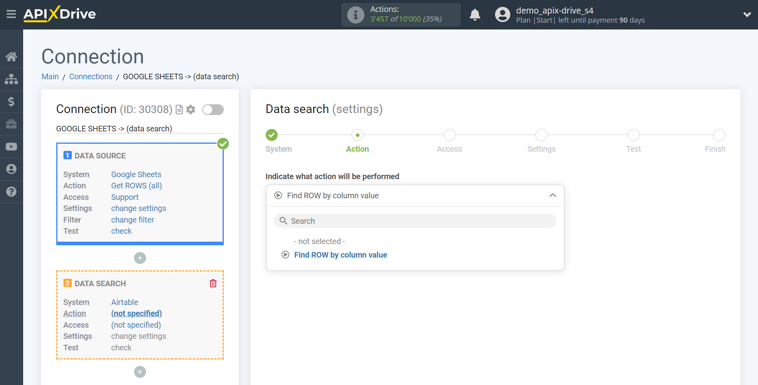Click the DATA SEARCH block header
Viewport: 758px width, 385px height.
click(100, 283)
